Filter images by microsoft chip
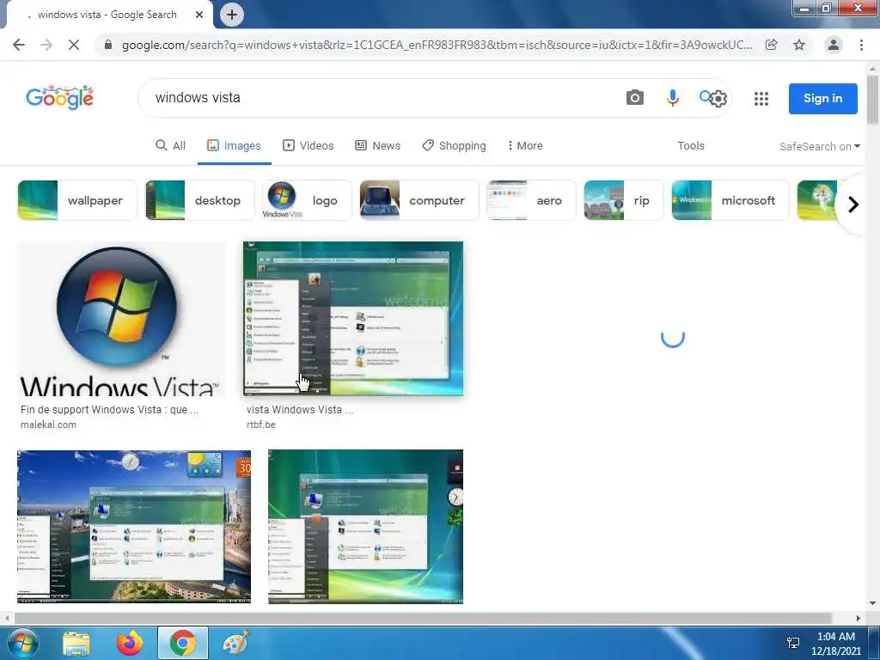The width and height of the screenshot is (880, 660). point(730,200)
